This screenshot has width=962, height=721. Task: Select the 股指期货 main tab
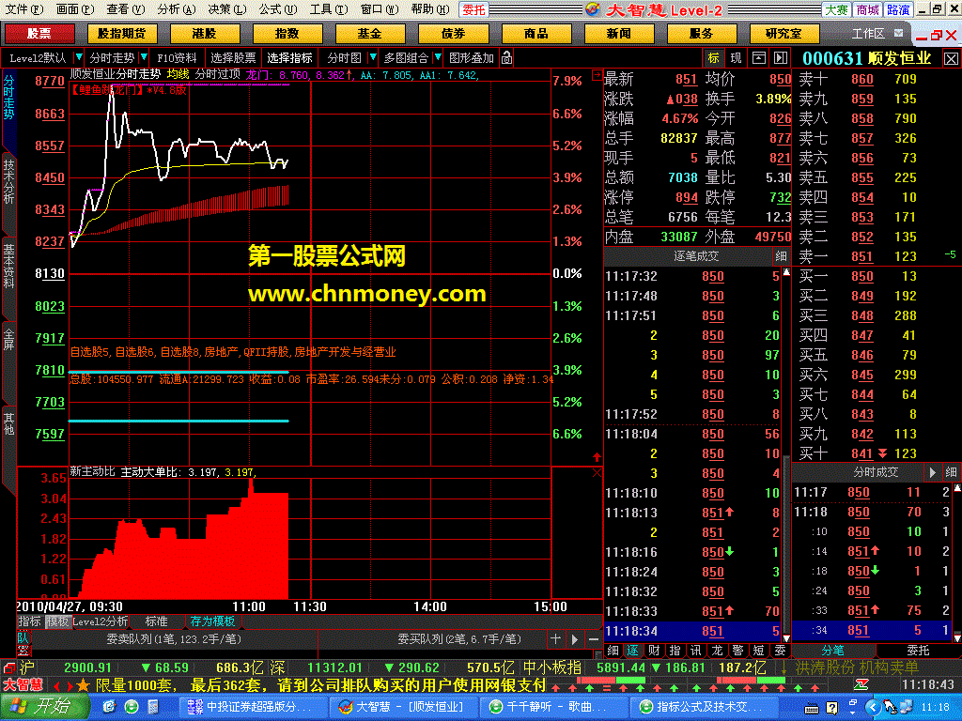point(122,34)
